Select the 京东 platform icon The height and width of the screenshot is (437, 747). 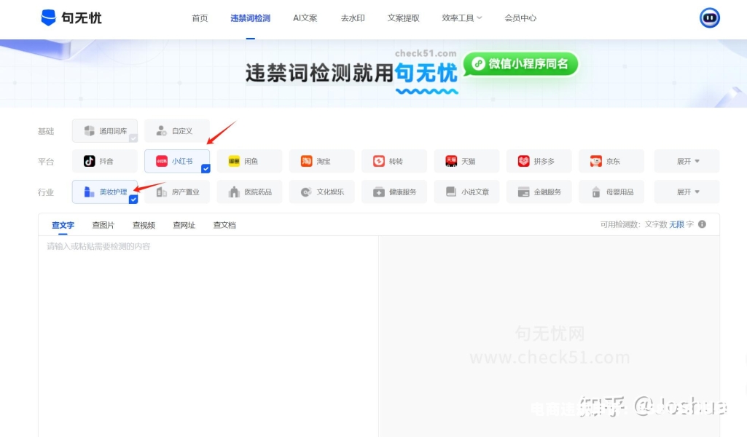[x=596, y=161]
